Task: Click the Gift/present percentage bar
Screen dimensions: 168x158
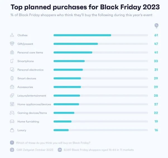Action: (x=100, y=44)
